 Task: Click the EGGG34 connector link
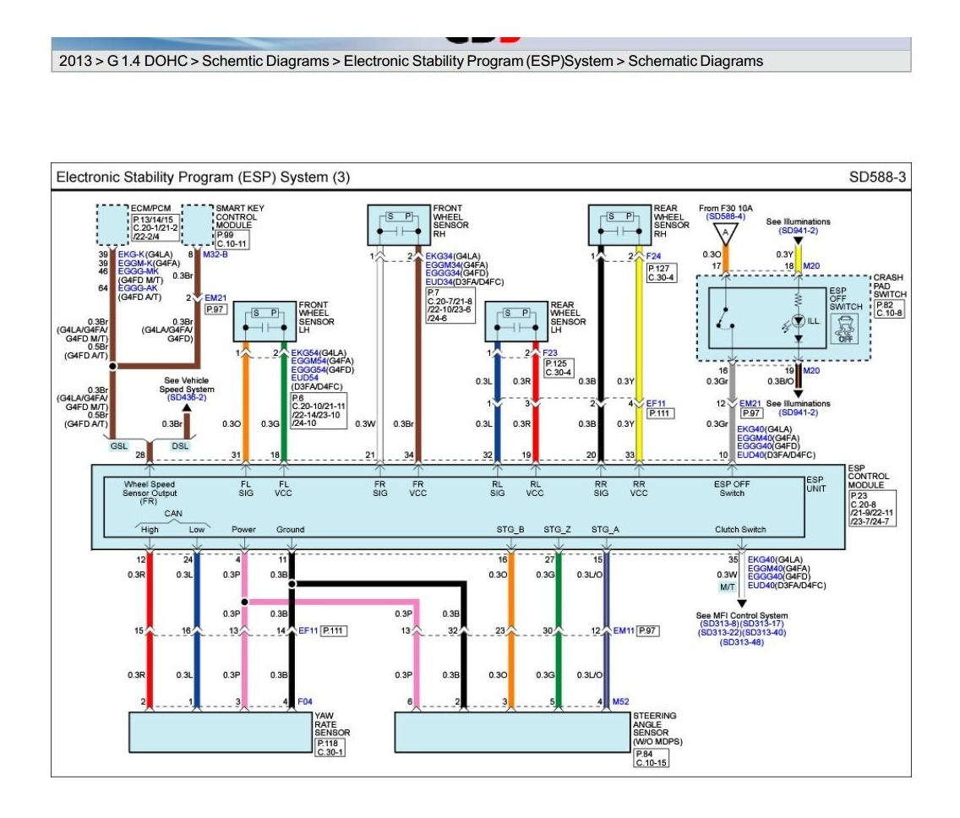(x=443, y=273)
